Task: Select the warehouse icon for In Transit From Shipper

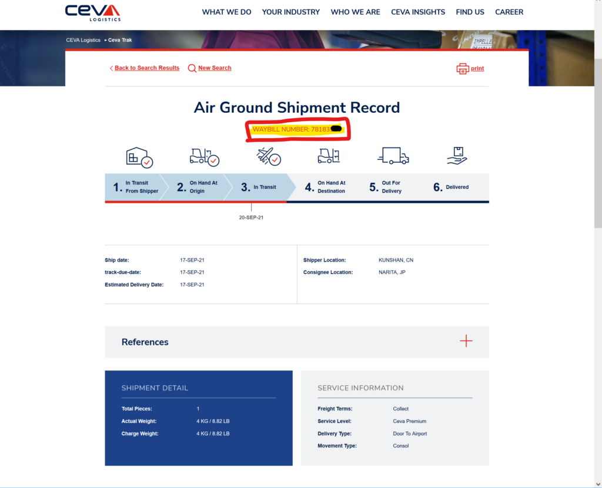Action: pyautogui.click(x=139, y=158)
